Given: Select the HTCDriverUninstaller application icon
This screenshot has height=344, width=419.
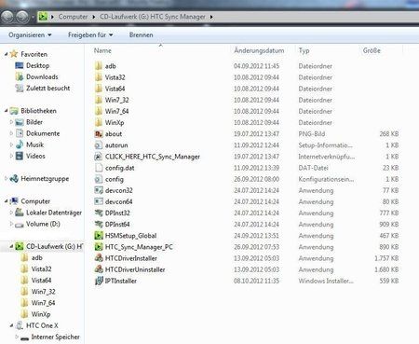Looking at the screenshot, I should [x=99, y=269].
